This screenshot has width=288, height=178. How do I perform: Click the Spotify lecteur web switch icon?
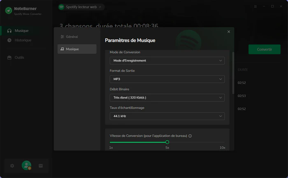coord(100,7)
